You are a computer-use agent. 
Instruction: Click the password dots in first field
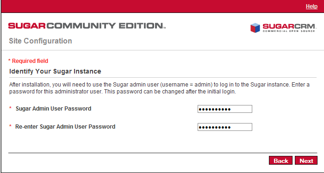tap(215, 109)
